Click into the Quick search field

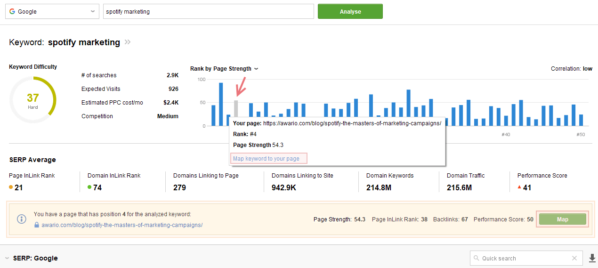pyautogui.click(x=523, y=258)
